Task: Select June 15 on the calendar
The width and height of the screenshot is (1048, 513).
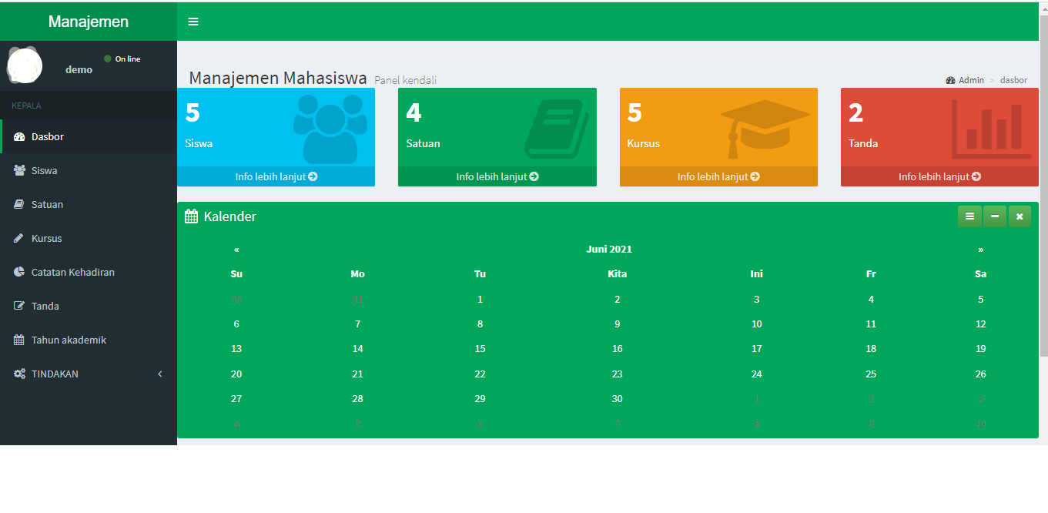Action: 480,348
